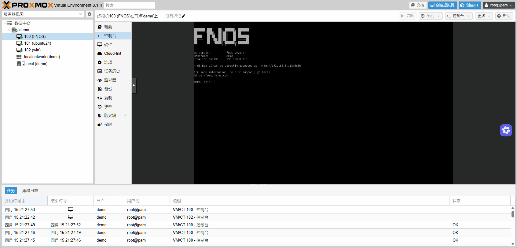Click the Create CT button
The width and height of the screenshot is (517, 248).
click(x=470, y=5)
